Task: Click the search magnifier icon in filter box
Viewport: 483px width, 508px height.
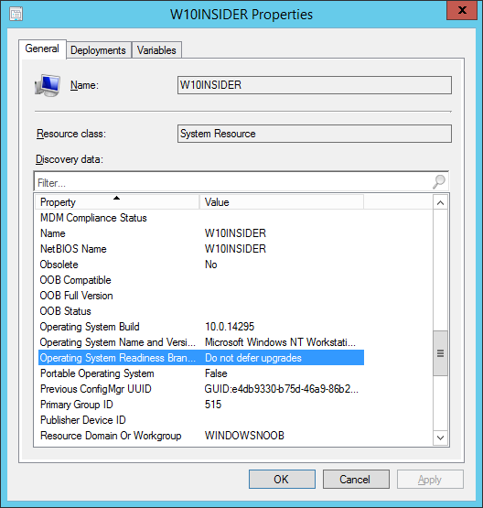Action: click(439, 181)
